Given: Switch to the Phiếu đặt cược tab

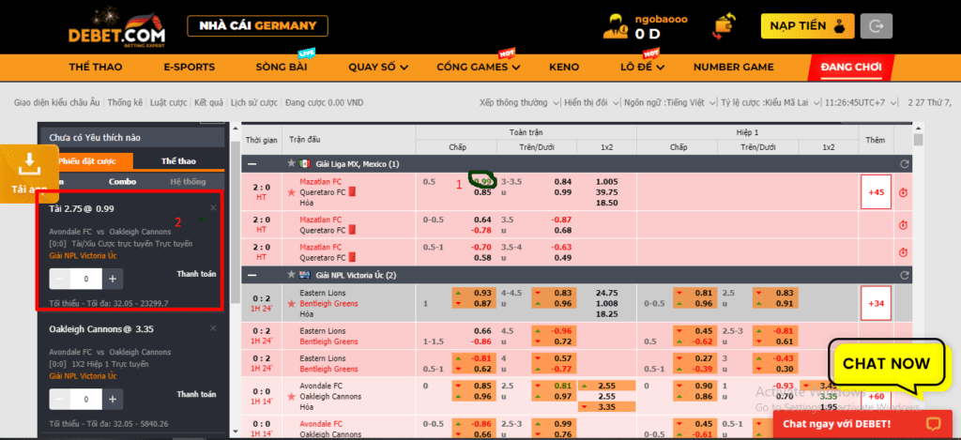Looking at the screenshot, I should pos(86,161).
